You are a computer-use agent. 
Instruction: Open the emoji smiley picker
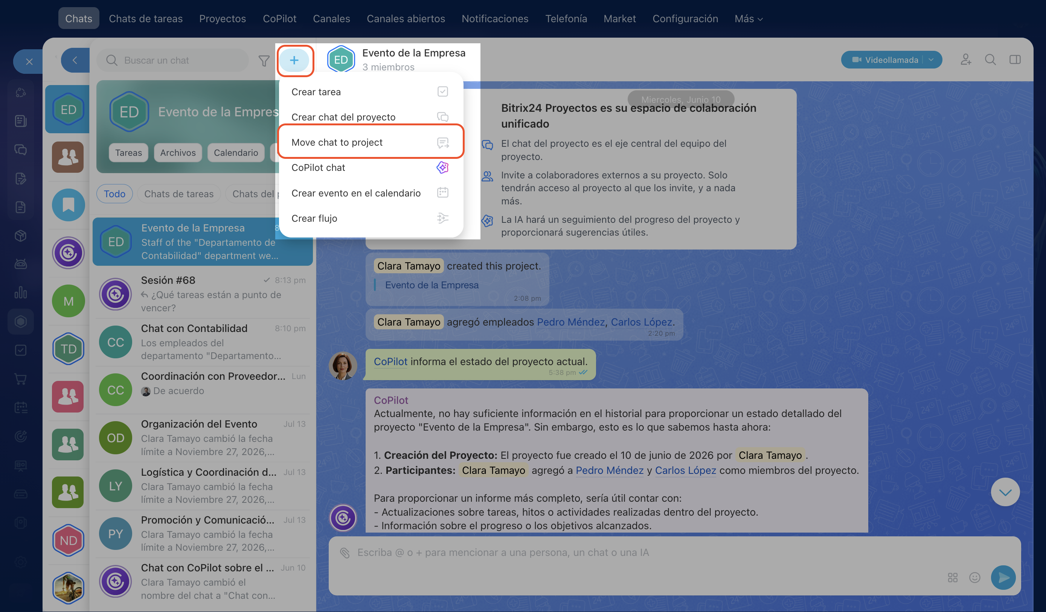coord(974,577)
